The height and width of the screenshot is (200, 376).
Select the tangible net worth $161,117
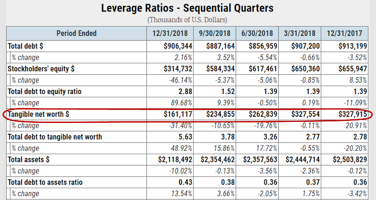coord(178,114)
